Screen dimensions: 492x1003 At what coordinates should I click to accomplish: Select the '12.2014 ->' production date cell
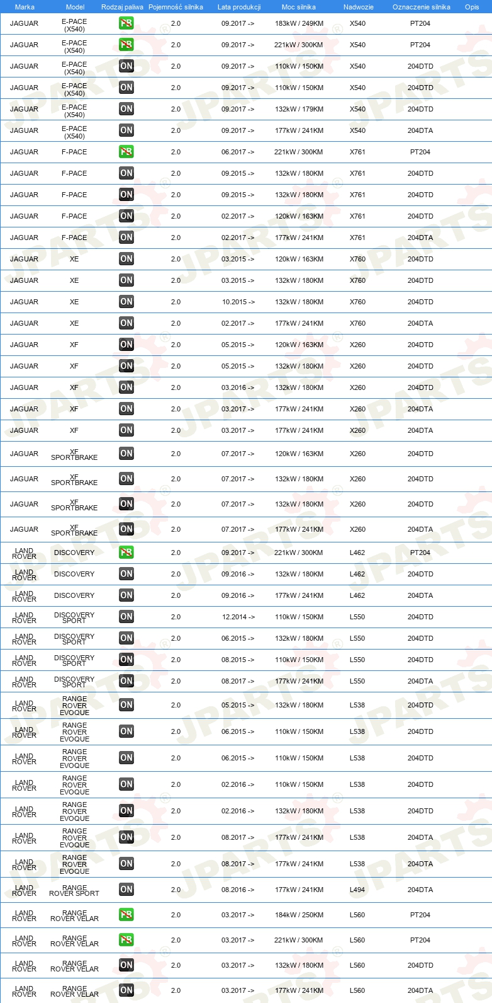(x=238, y=617)
